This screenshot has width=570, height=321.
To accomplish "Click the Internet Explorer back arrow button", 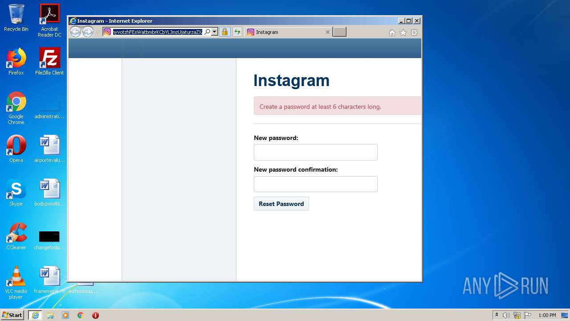I will 76,32.
